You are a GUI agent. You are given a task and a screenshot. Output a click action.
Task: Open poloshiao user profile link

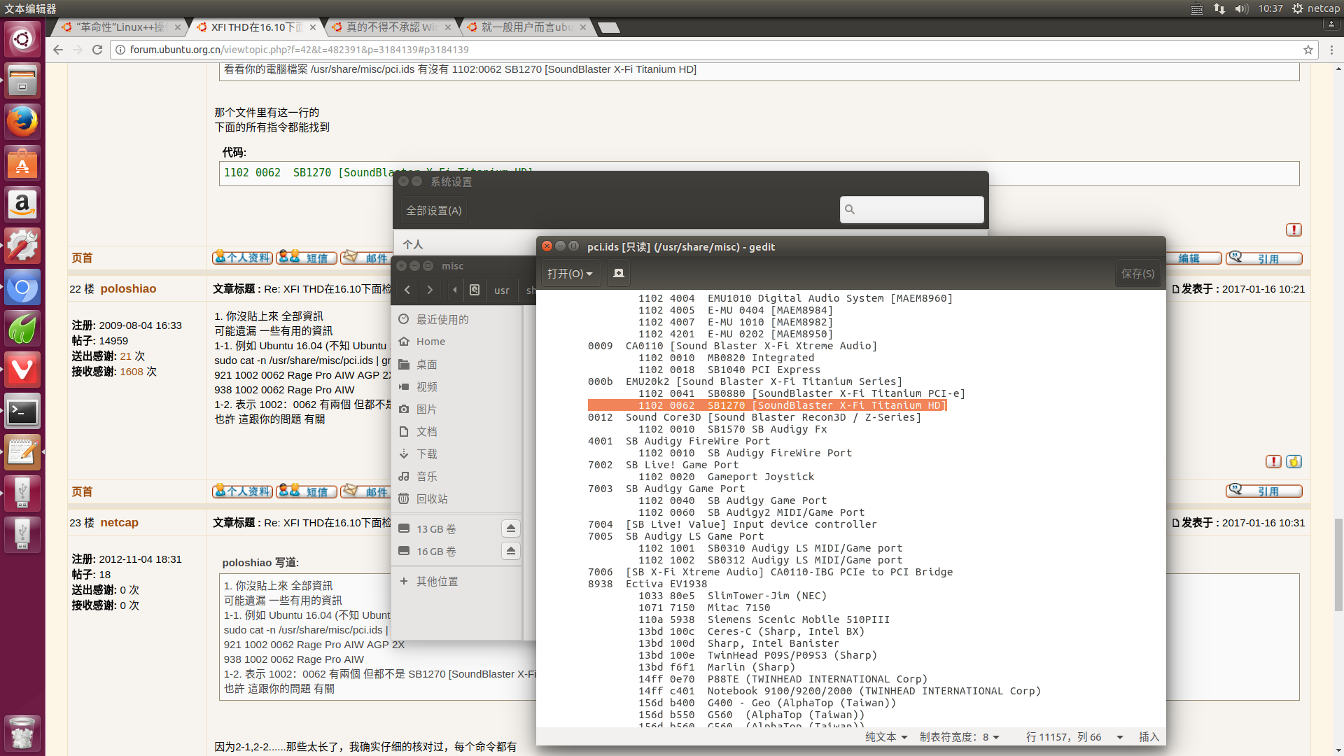click(x=128, y=288)
